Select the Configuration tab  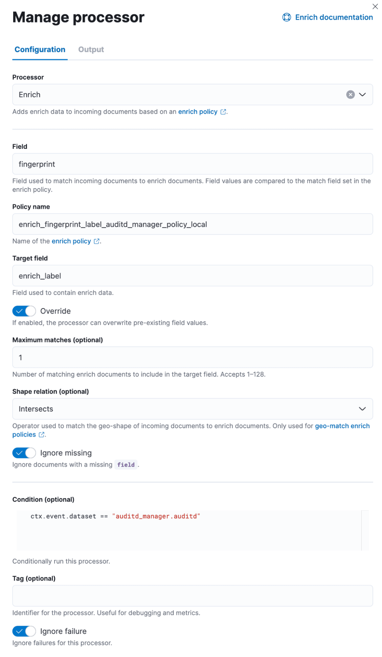point(40,50)
